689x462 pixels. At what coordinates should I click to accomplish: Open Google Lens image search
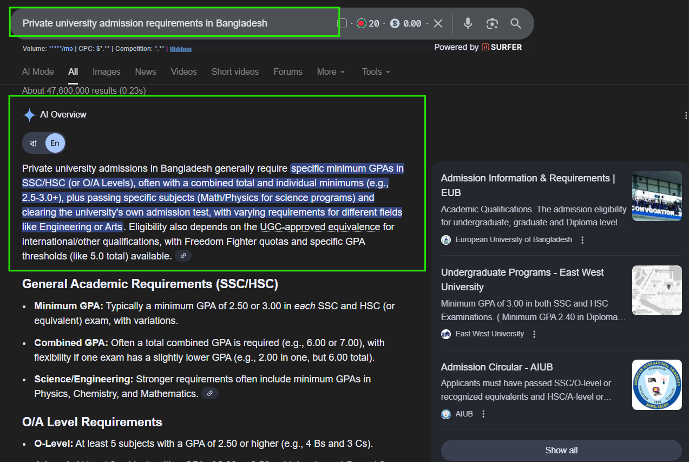click(x=491, y=23)
